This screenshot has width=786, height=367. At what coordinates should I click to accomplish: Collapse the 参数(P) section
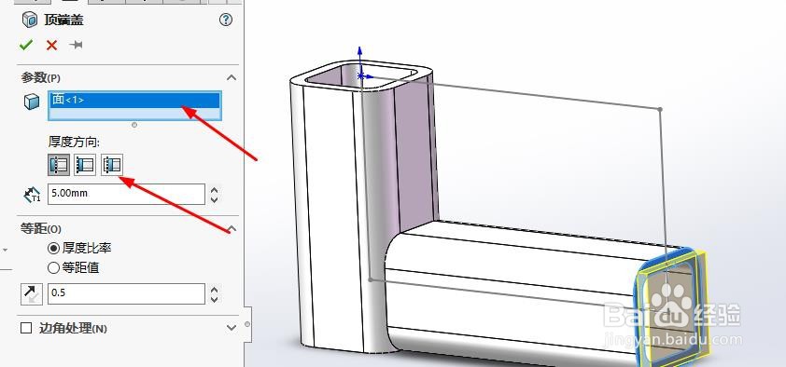coord(232,77)
